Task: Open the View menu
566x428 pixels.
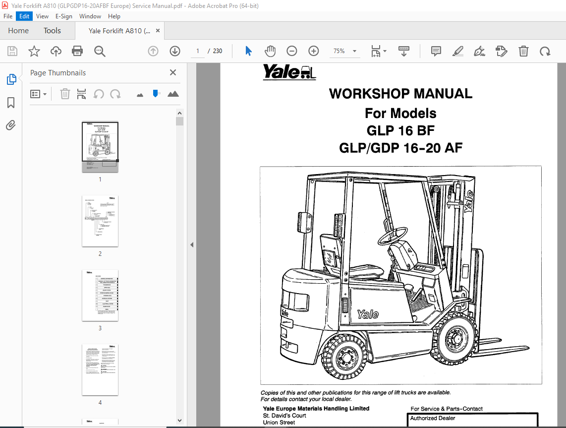Action: pos(42,16)
